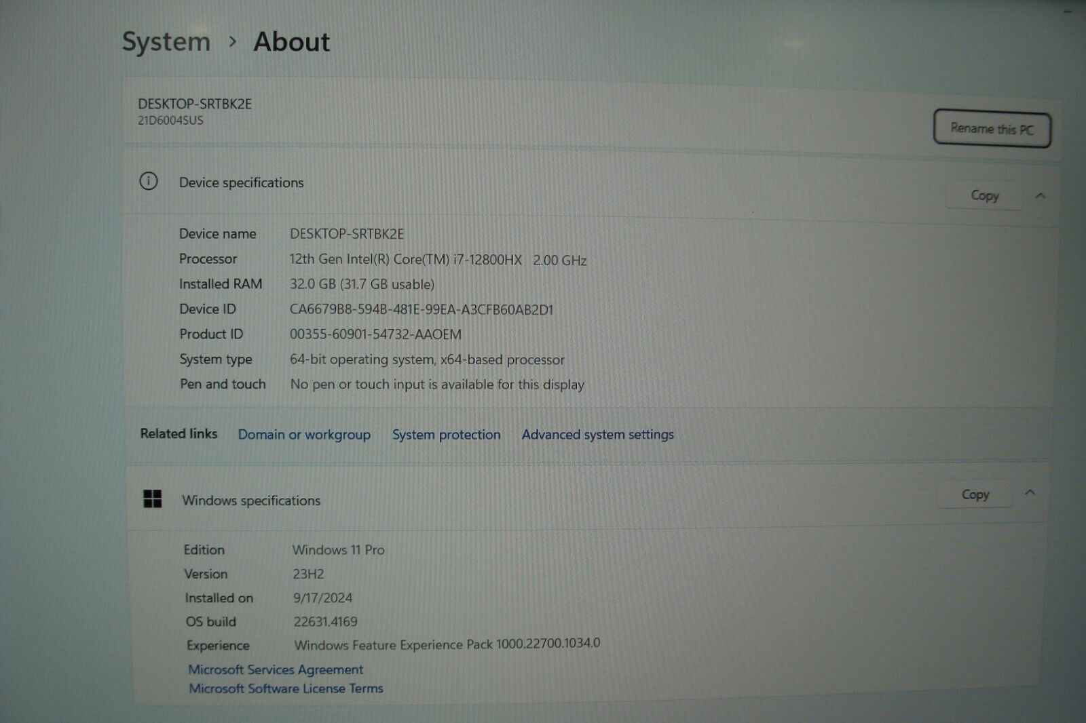Click the Processor label

pyautogui.click(x=208, y=259)
